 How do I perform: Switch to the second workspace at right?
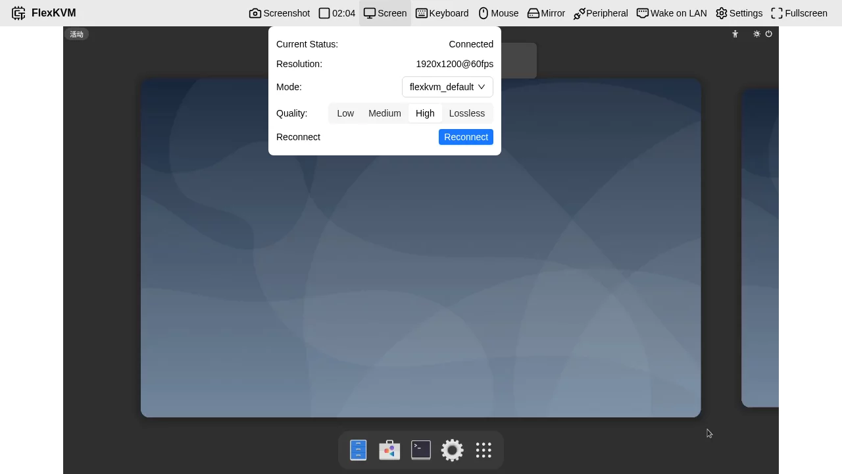tap(760, 248)
